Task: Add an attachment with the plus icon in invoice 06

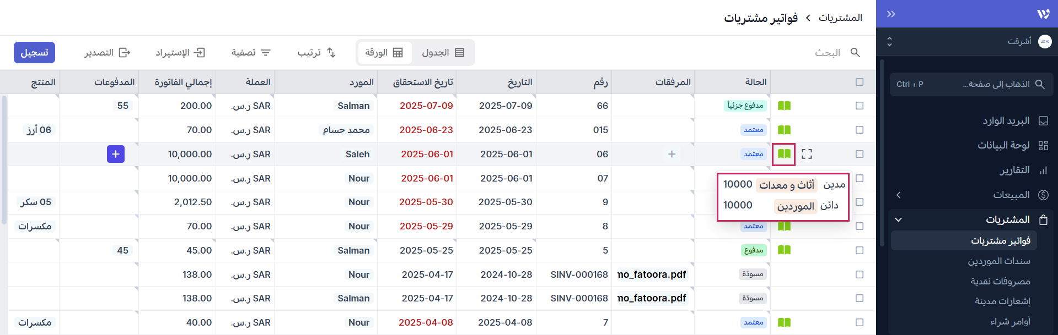Action: [x=672, y=154]
